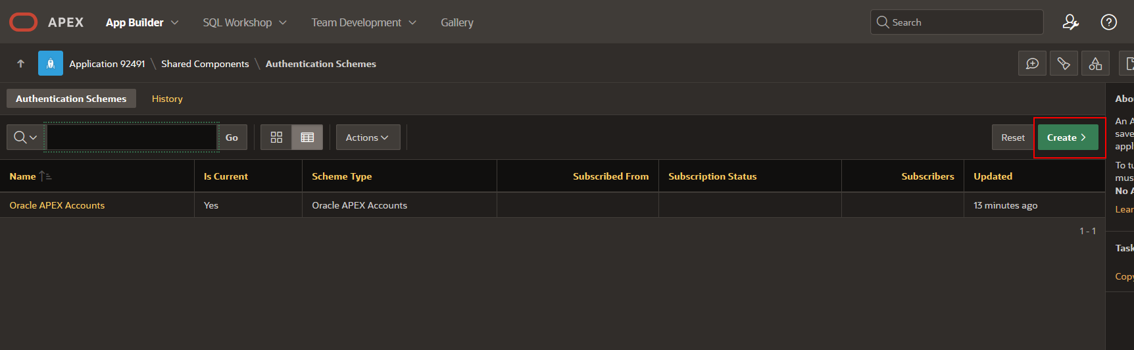Click the up arrow to parent page
The image size is (1134, 350).
coord(20,64)
